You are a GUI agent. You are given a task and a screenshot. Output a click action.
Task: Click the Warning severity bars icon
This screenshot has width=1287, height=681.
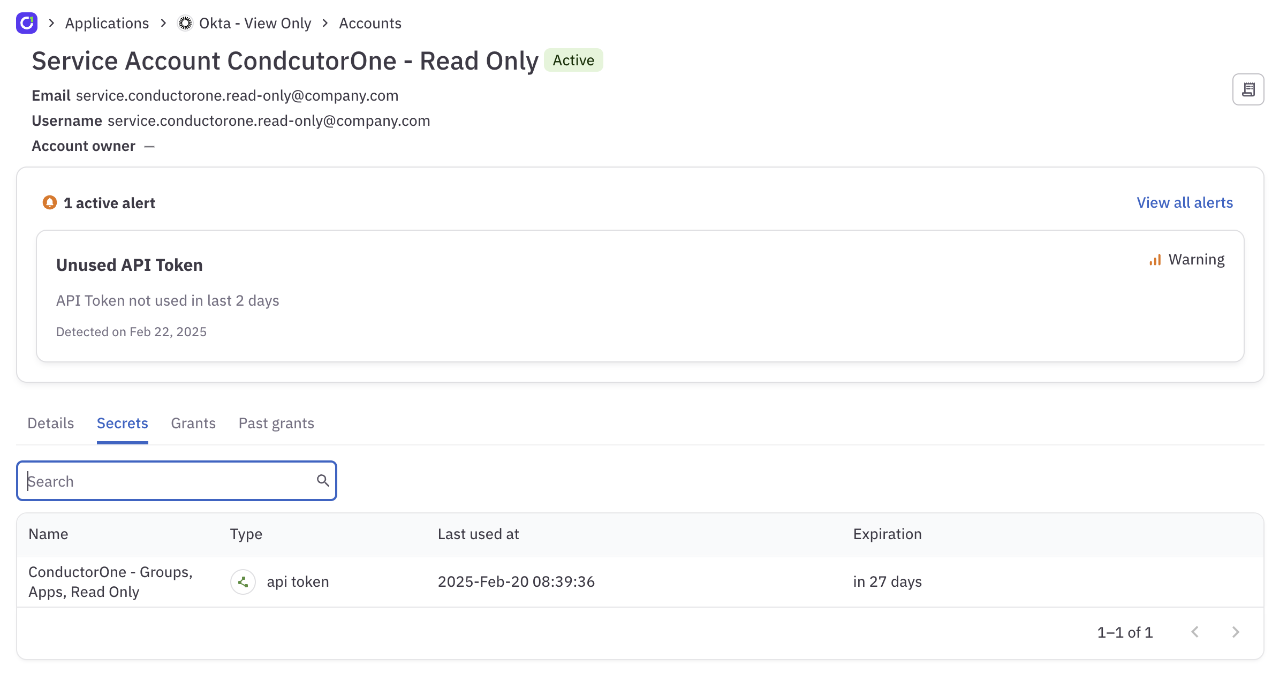tap(1155, 259)
